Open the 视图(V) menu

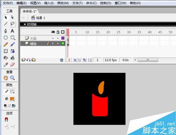tap(35, 3)
